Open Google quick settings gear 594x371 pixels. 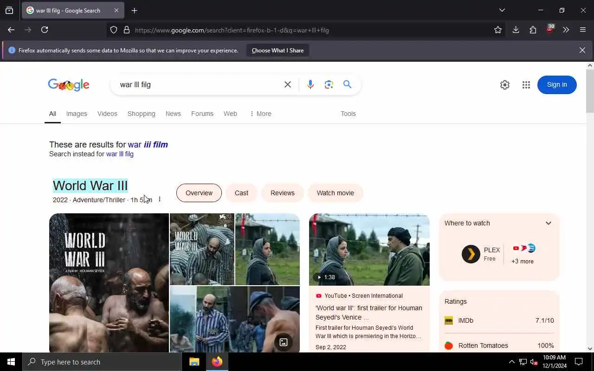505,85
